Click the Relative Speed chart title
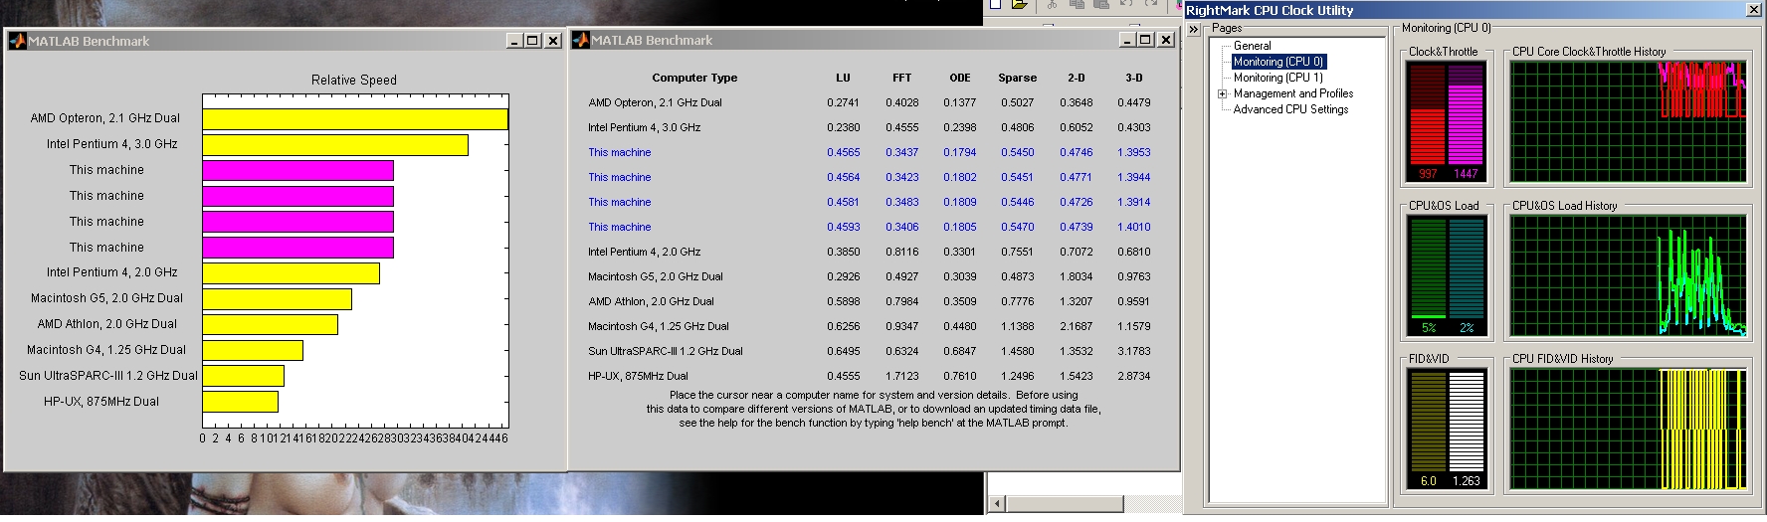The height and width of the screenshot is (522, 1767). 354,81
